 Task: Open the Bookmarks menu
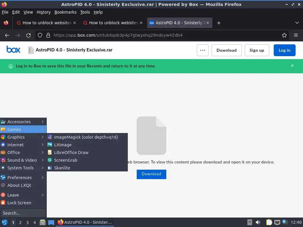coord(65,12)
